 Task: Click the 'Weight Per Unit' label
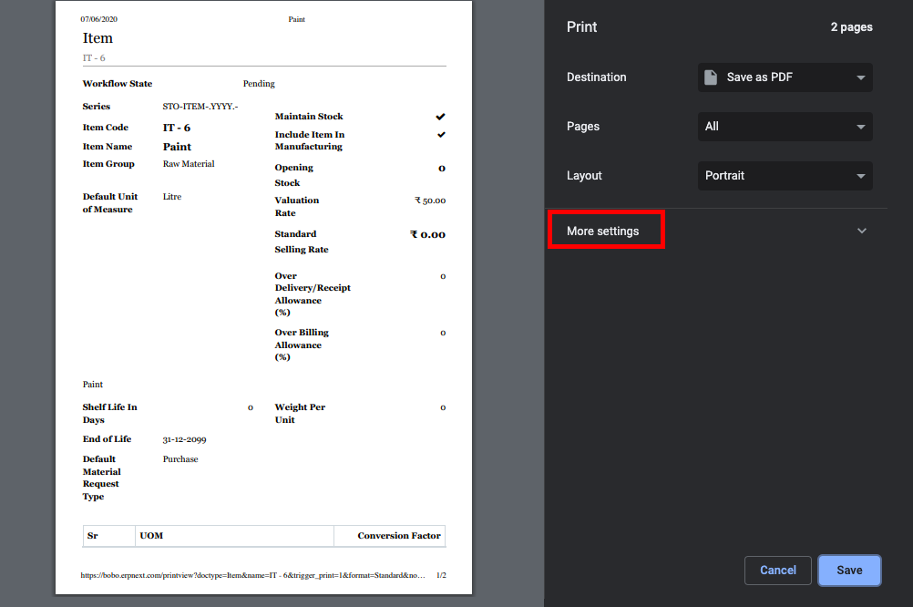tap(300, 413)
